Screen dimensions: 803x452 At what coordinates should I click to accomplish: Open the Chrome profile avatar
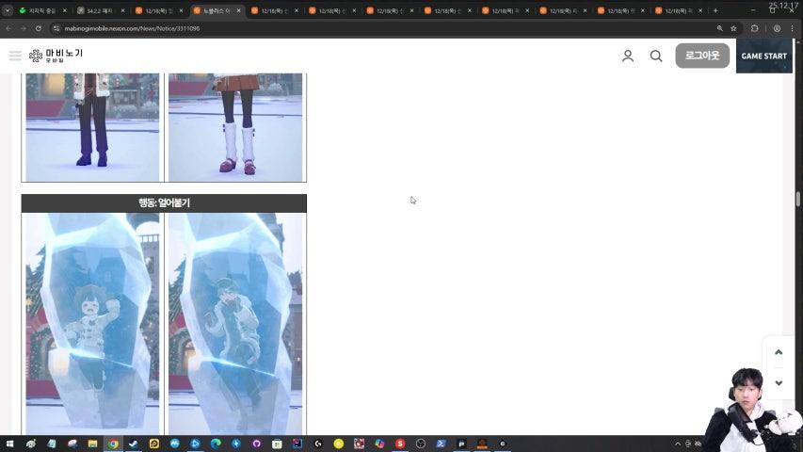point(777,28)
